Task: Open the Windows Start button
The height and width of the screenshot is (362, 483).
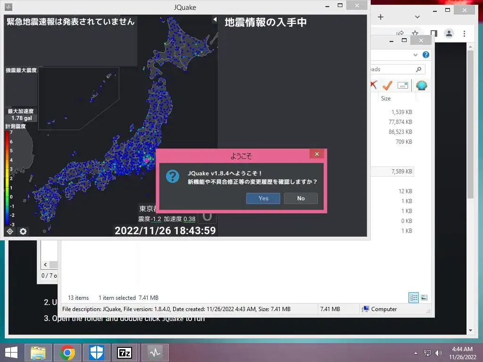Action: click(11, 353)
